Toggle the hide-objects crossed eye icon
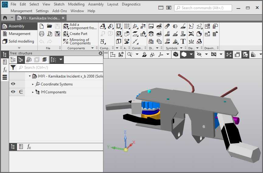Viewport: 263px width, 173px height. (199, 54)
